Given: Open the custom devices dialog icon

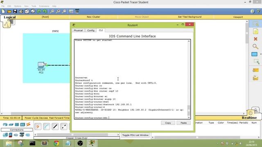Looking at the screenshot, I should point(77,11).
